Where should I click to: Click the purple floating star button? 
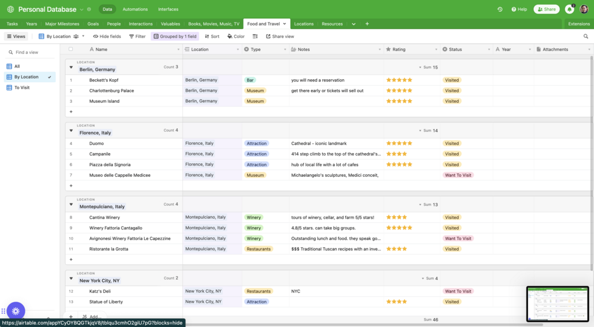coord(15,311)
